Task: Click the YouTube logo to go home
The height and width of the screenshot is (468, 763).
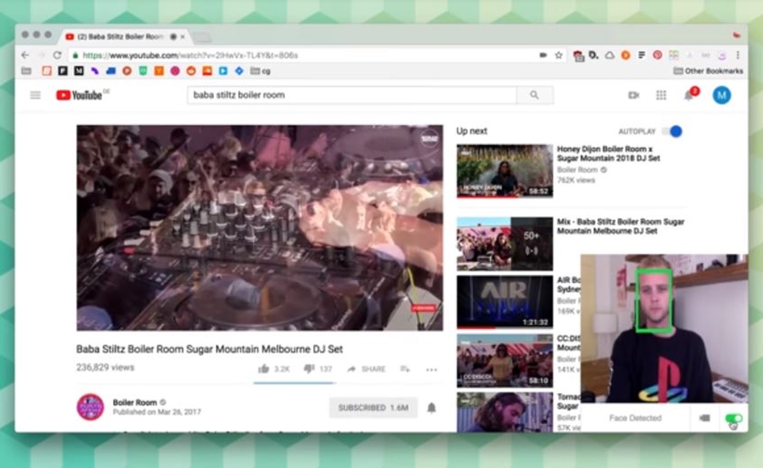Action: [79, 96]
